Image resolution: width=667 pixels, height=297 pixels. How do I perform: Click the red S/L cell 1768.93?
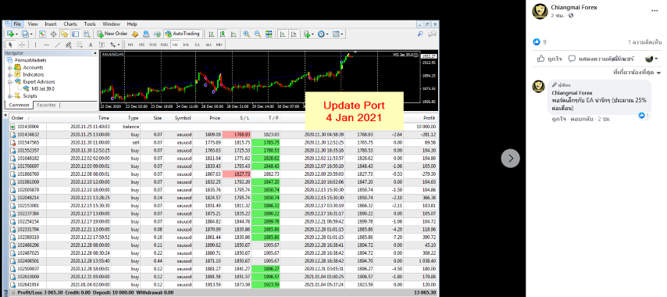click(x=237, y=134)
